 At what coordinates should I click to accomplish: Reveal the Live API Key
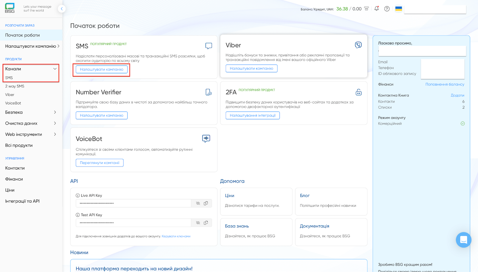[x=198, y=203]
